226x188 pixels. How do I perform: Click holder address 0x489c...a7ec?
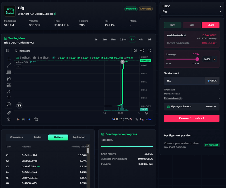pyautogui.click(x=29, y=161)
